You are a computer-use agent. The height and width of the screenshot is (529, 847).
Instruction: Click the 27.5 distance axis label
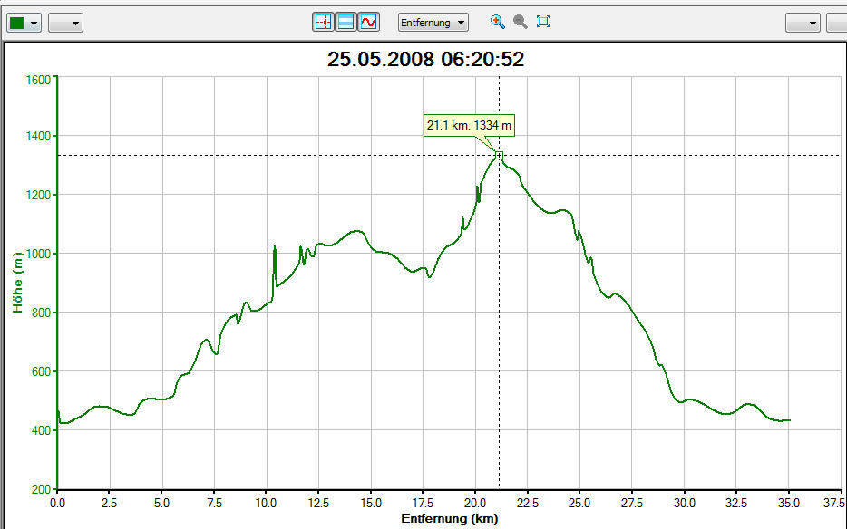[631, 503]
